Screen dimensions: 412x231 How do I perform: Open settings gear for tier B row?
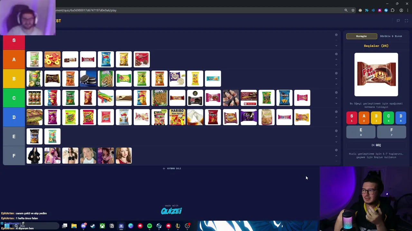[x=336, y=73]
